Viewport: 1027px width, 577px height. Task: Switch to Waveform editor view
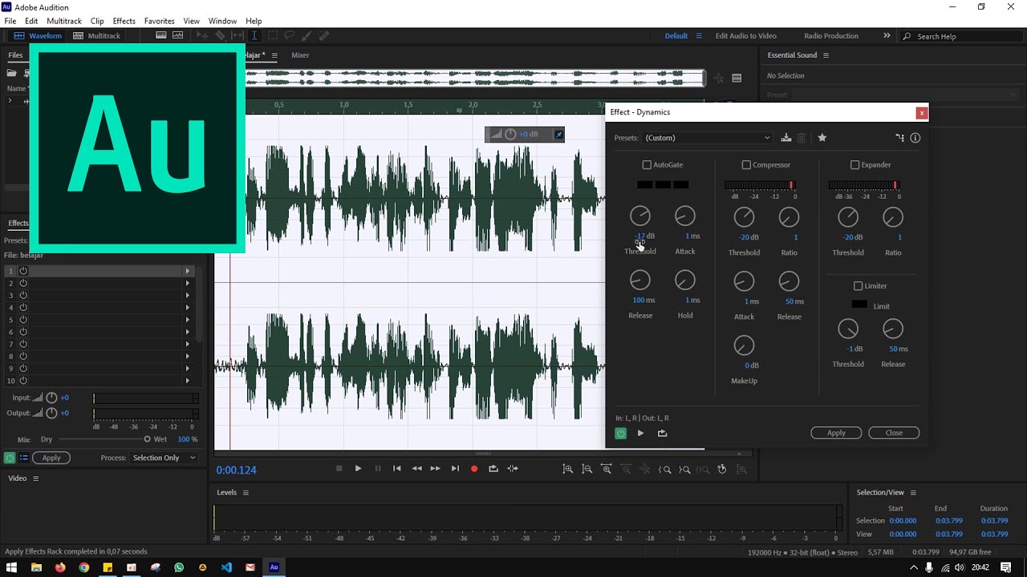click(x=39, y=36)
